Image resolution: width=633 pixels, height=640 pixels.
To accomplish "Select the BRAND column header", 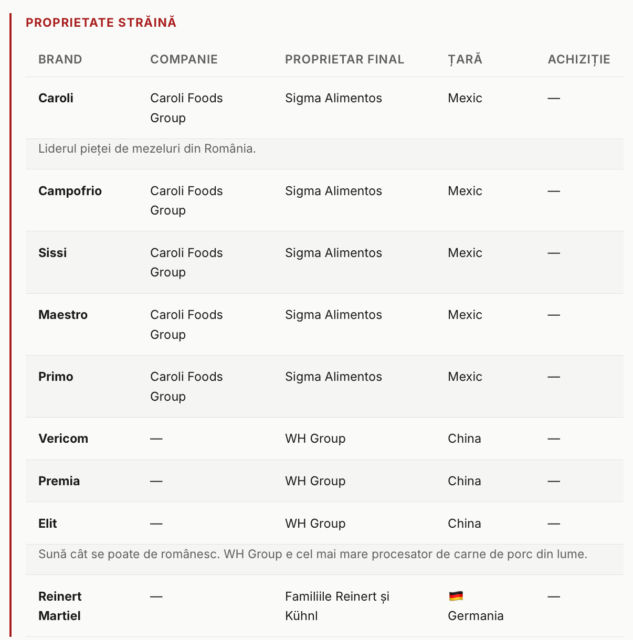I will pos(60,59).
